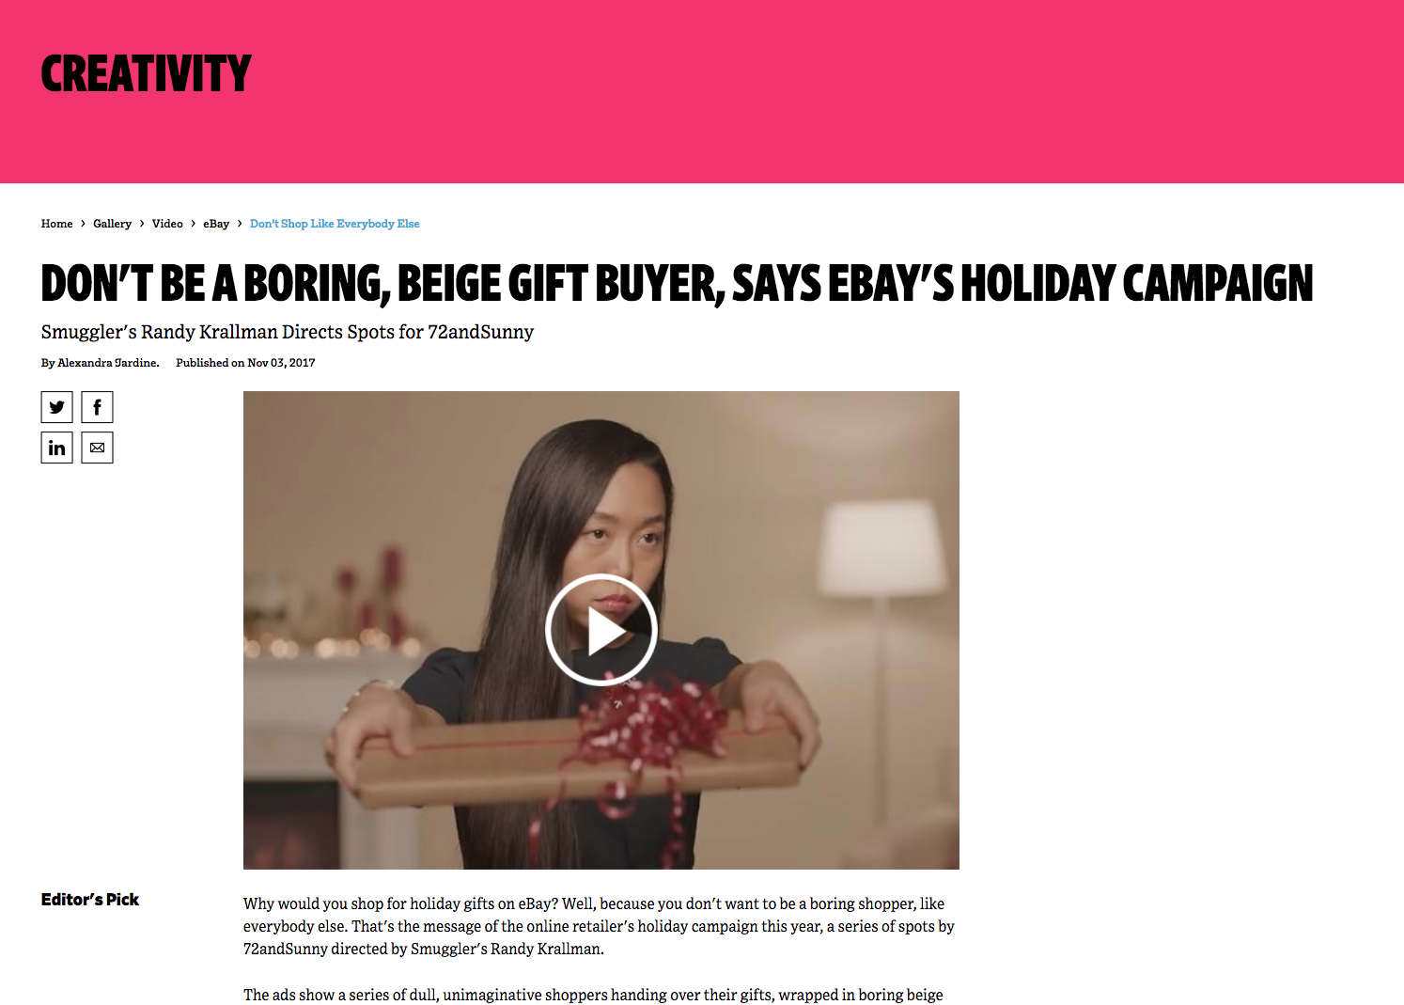1404x1005 pixels.
Task: Click the arrow between Home and Gallery
Action: pos(83,224)
